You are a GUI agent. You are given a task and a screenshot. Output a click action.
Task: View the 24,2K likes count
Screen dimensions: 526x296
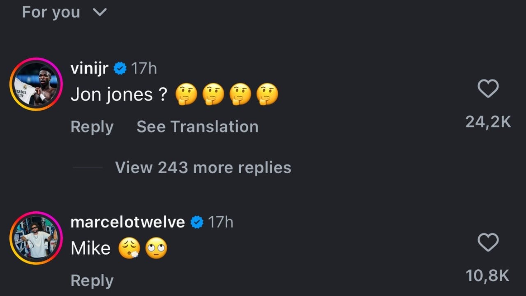(x=488, y=122)
